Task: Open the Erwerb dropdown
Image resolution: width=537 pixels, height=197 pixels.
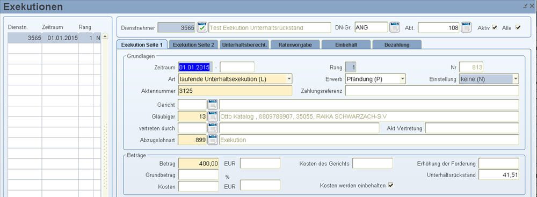Action: [x=403, y=79]
